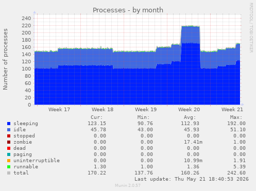Click the 'Number of processes' axis label
Image resolution: width=256 pixels, height=191 pixels.
pyautogui.click(x=5, y=59)
